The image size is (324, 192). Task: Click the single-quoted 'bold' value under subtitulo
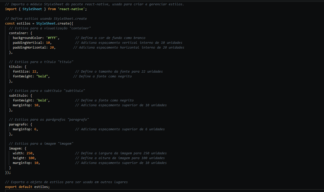tap(42, 100)
